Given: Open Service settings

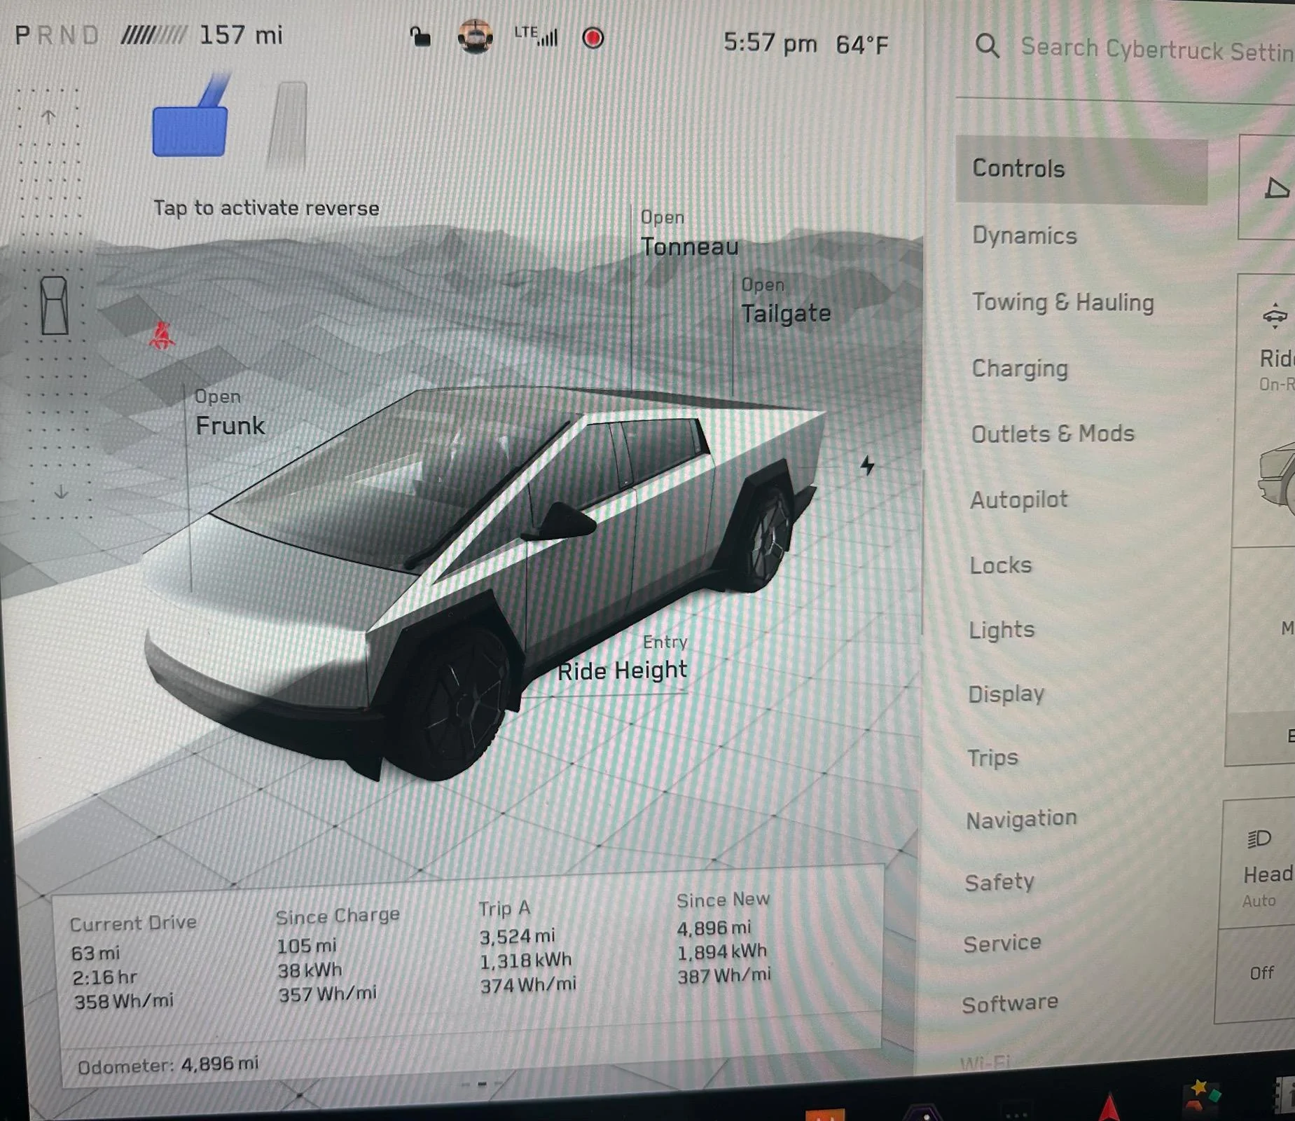Looking at the screenshot, I should (1002, 944).
